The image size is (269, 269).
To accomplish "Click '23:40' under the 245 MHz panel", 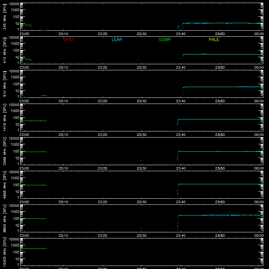I will tap(181, 34).
